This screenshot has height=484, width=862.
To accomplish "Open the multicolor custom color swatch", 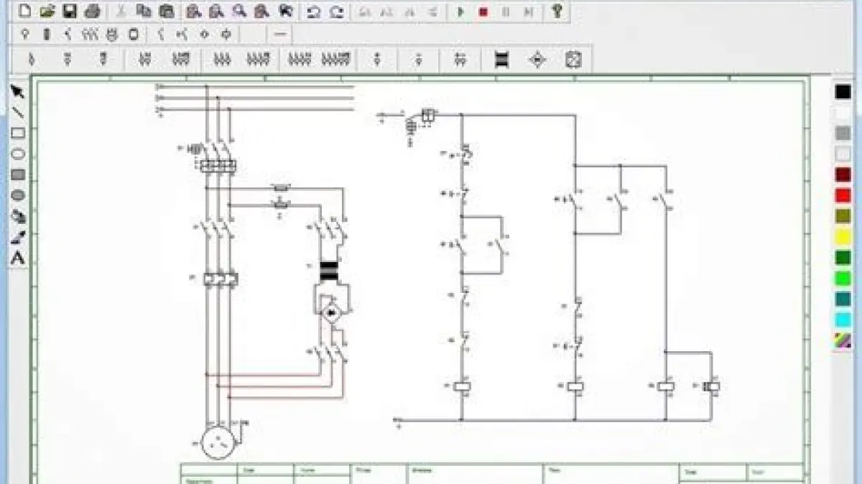I will tap(843, 340).
